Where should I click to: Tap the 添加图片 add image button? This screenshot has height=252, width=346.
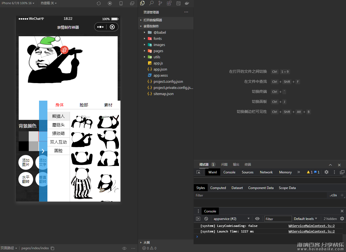coord(26,163)
